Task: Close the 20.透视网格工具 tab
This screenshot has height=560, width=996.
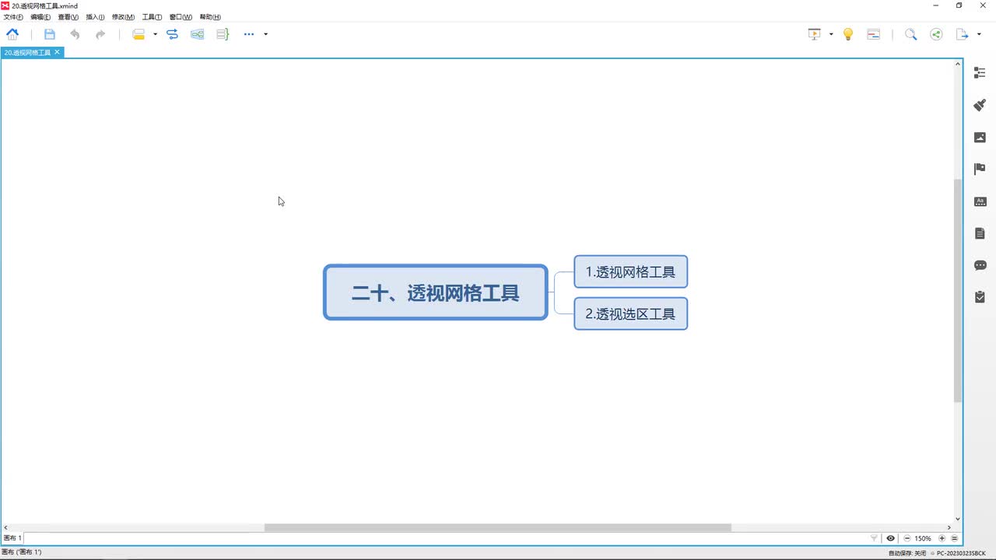Action: point(57,52)
